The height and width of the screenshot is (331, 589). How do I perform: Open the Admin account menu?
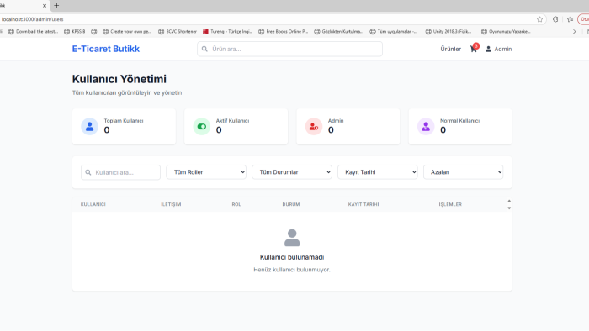tap(498, 49)
